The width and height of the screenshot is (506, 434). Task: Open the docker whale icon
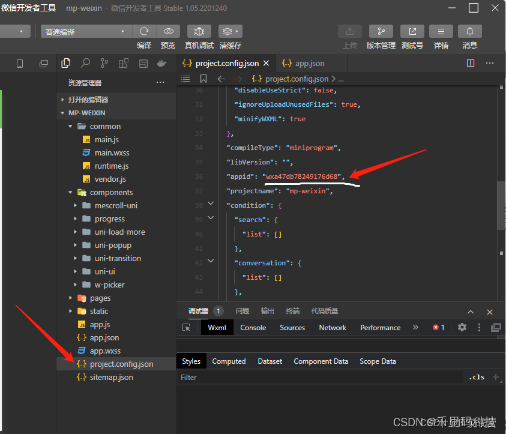click(161, 64)
